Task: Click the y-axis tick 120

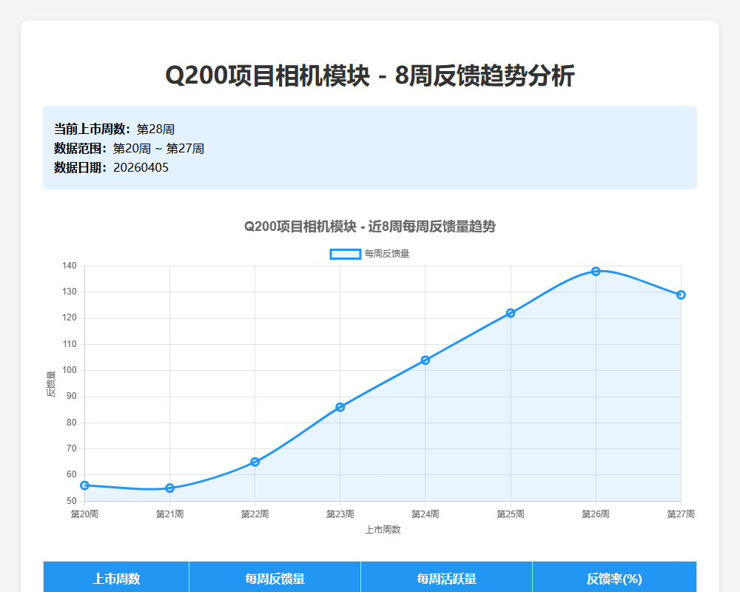Action: (x=70, y=317)
